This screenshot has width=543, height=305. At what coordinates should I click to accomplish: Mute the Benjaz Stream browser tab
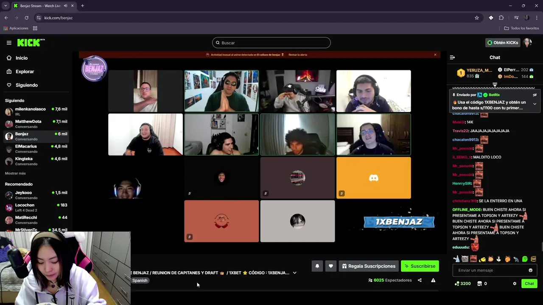(66, 6)
